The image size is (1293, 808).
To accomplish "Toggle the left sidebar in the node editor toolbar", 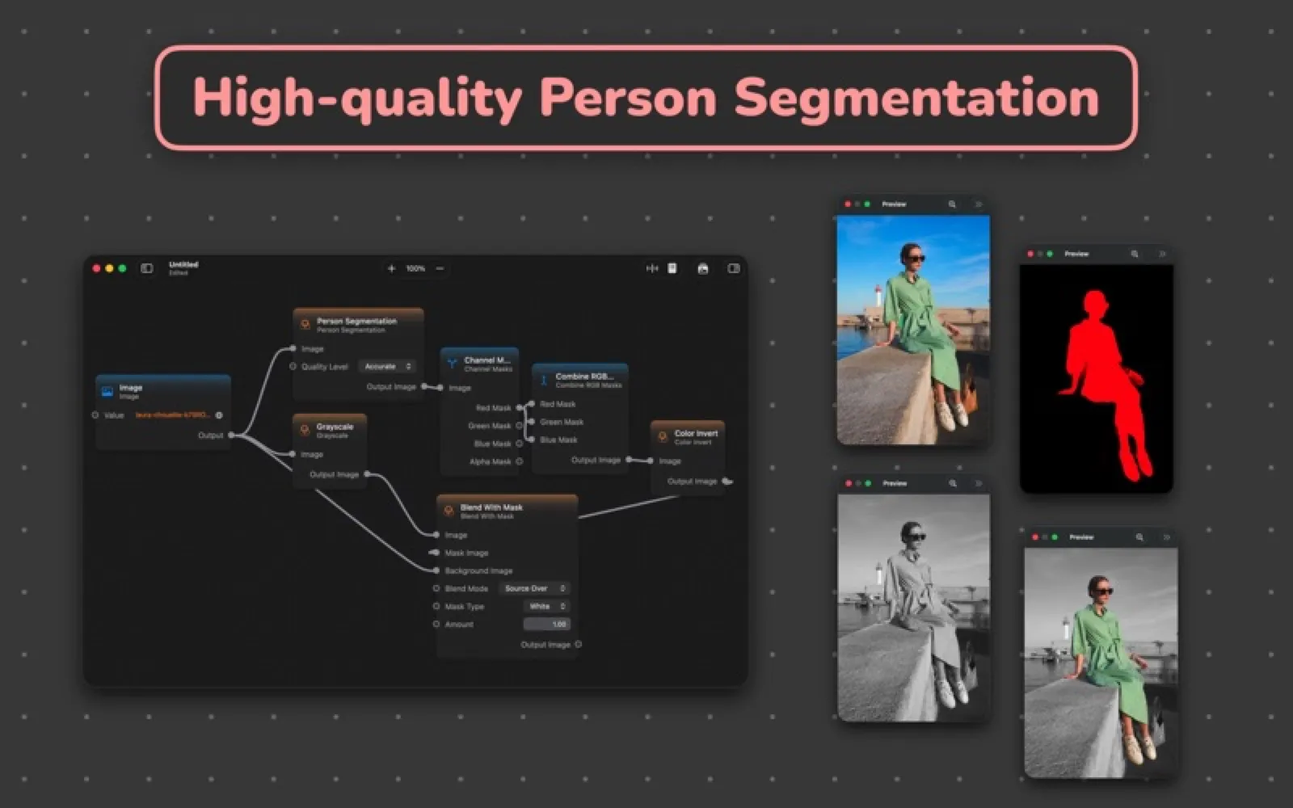I will coord(146,268).
